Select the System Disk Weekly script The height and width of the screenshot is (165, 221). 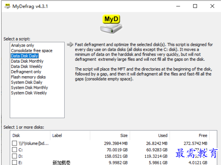29,93
